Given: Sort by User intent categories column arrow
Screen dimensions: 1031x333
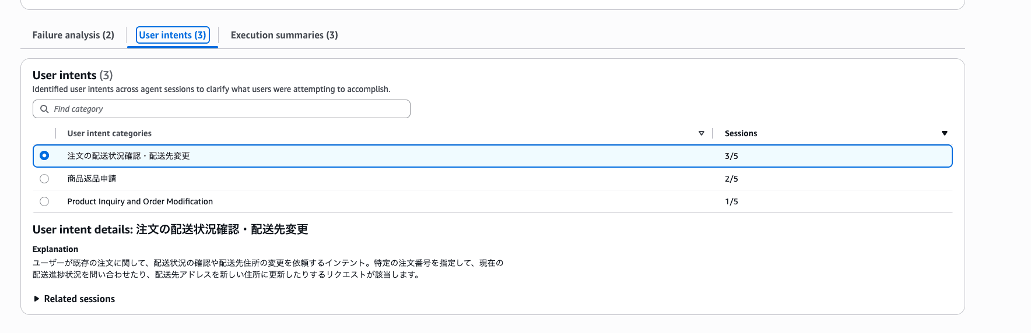Looking at the screenshot, I should tap(702, 133).
